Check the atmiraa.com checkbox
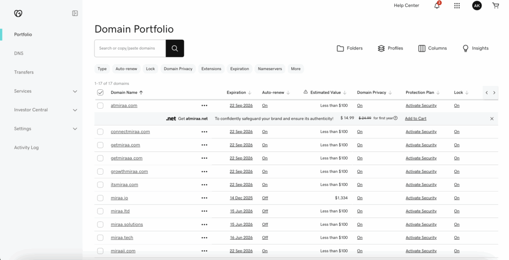This screenshot has width=509, height=260. tap(100, 106)
